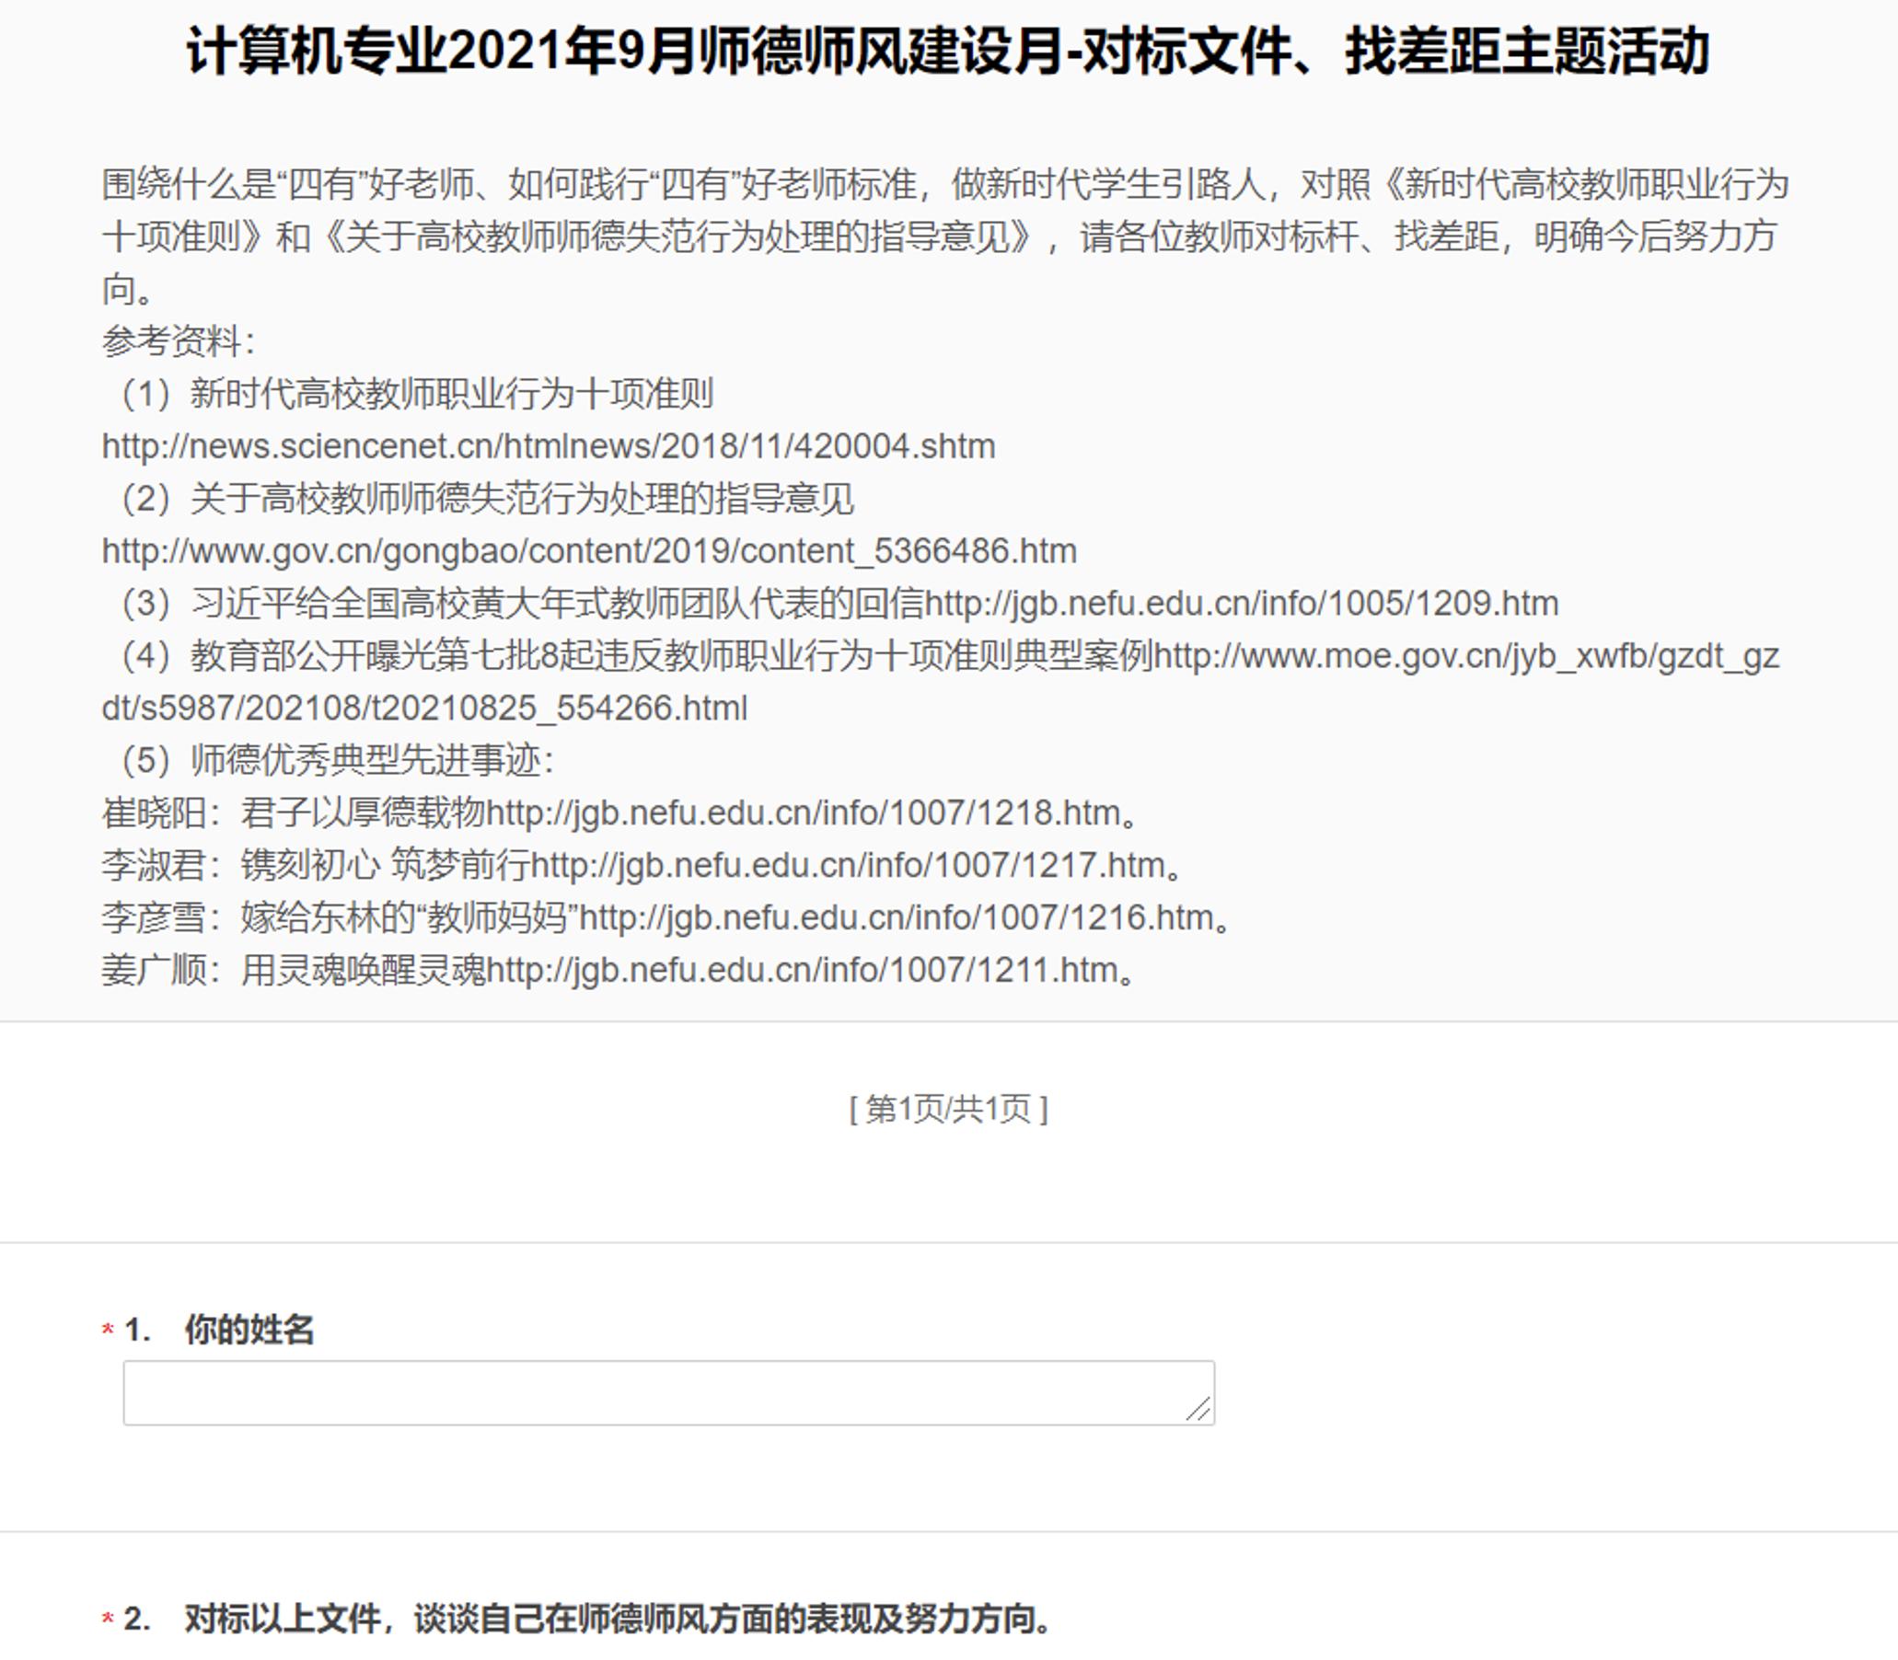Viewport: 1898px width, 1660px height.
Task: Open the 姜广顺 info/1007/1211.htm link
Action: (x=802, y=971)
